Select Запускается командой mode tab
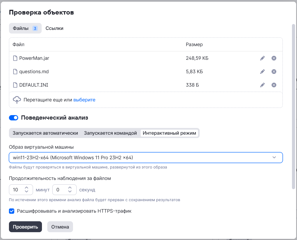This screenshot has height=240, width=297. click(x=110, y=133)
